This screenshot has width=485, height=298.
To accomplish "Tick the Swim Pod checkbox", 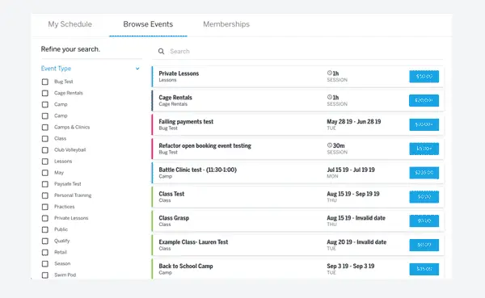I will coord(45,275).
